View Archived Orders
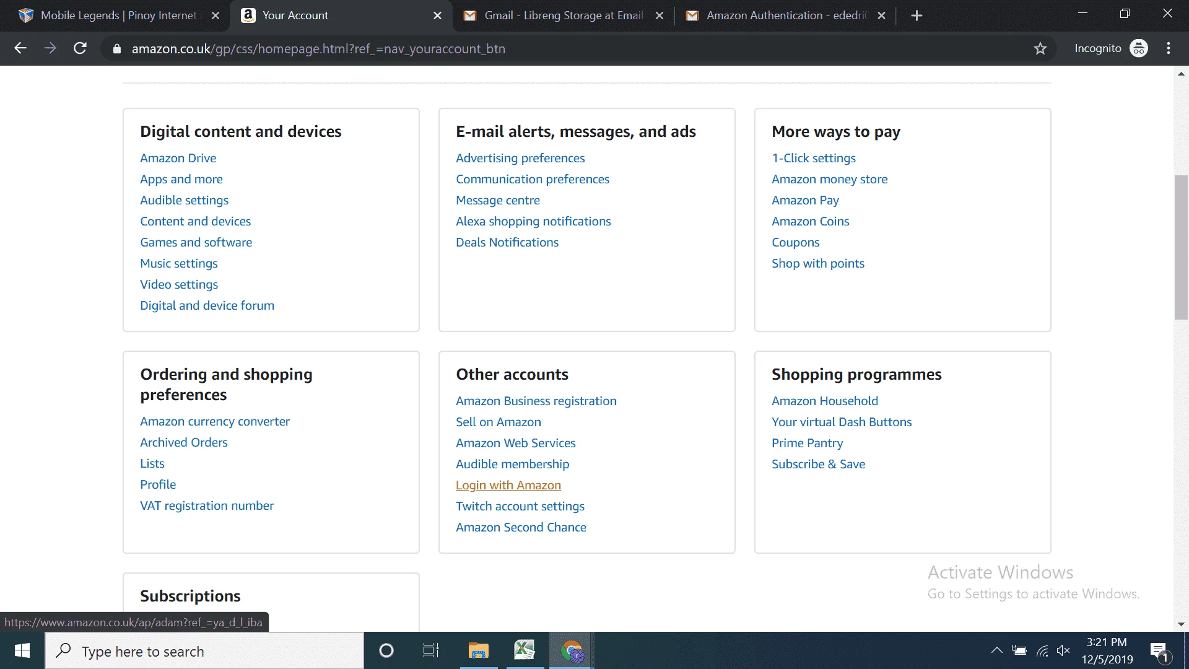The width and height of the screenshot is (1189, 669). tap(184, 442)
